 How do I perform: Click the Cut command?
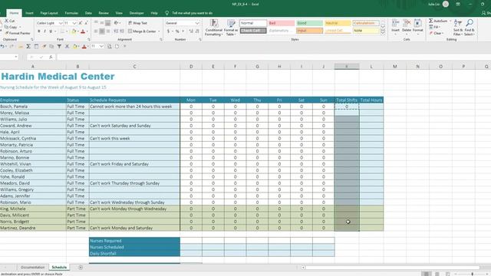(x=9, y=21)
